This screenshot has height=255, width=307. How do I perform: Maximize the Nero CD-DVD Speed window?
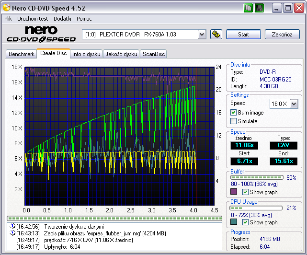pos(288,8)
